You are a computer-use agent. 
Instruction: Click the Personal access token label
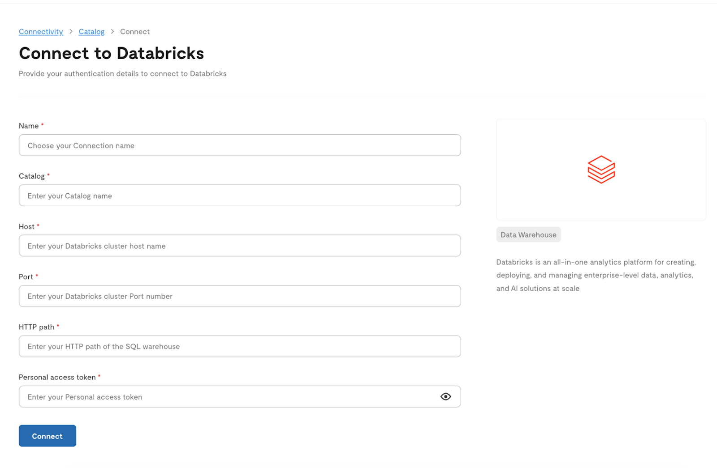[x=57, y=377]
